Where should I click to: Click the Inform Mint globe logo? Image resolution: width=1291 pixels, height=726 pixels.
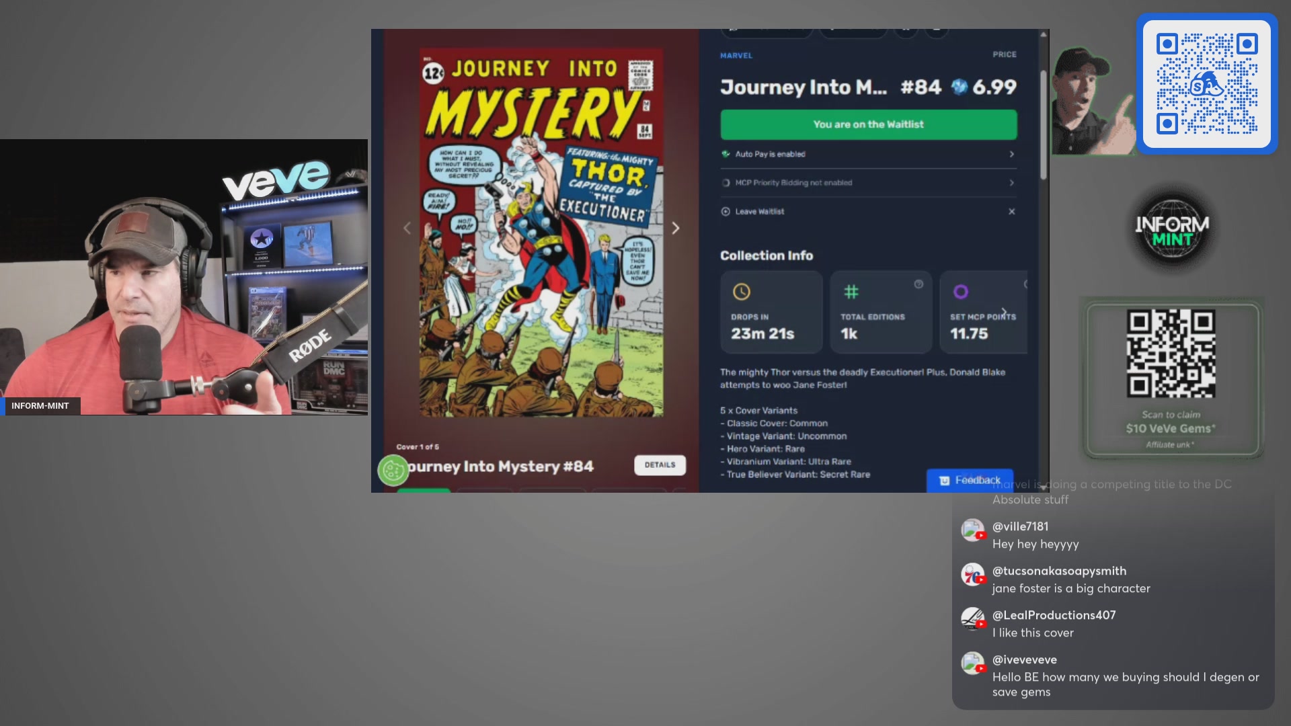[x=1173, y=231]
